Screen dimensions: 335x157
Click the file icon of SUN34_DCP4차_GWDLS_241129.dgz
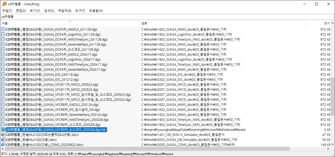pos(3,29)
